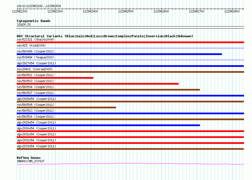Click ruler position 122962500

[x=126, y=11]
